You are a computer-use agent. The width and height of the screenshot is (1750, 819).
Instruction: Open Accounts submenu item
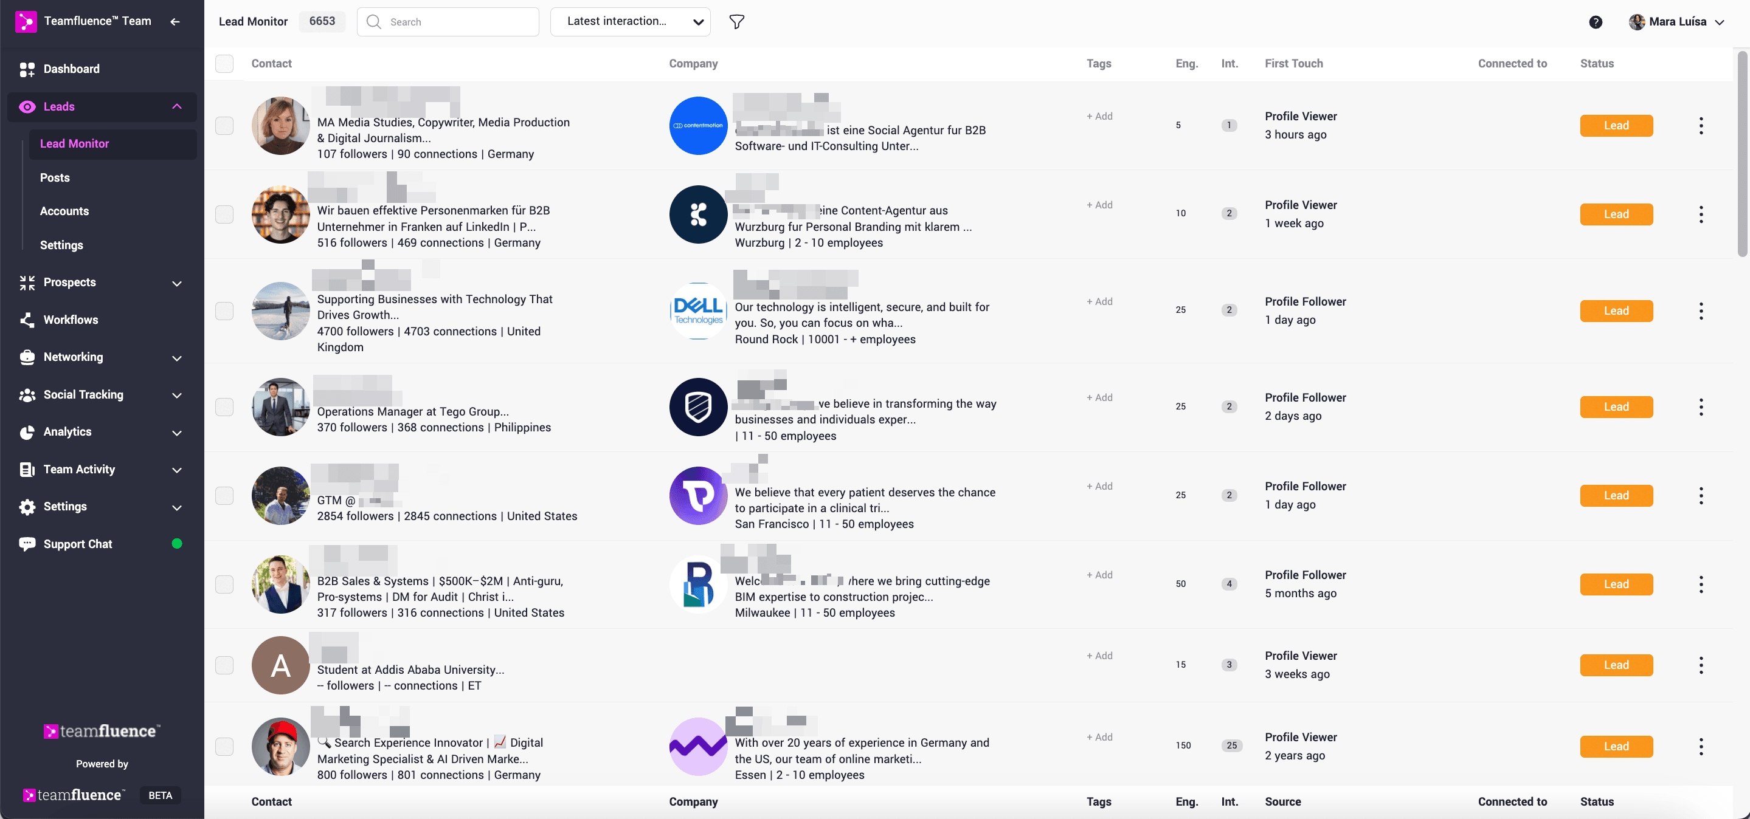[x=64, y=211]
